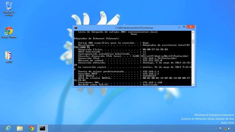The image size is (235, 132).
Task: Open the Papelera de reciclaje desktop icon
Action: pyautogui.click(x=9, y=8)
